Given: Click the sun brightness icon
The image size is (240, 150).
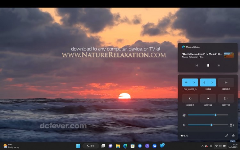Looking at the screenshot, I should (x=184, y=115).
